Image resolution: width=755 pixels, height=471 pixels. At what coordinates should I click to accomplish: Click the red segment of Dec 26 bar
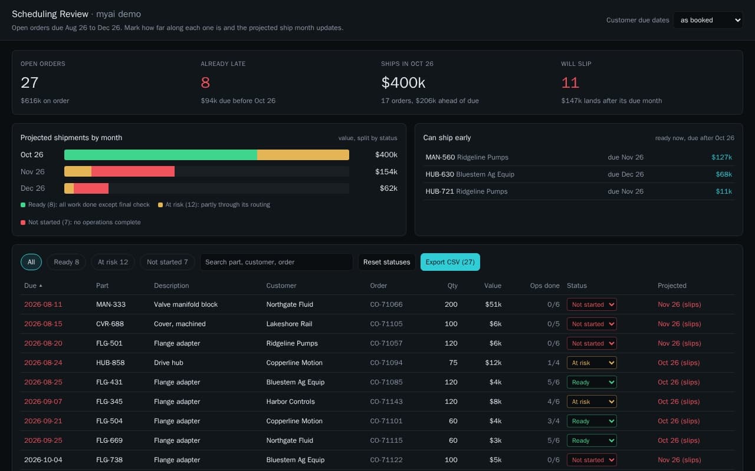pos(91,188)
